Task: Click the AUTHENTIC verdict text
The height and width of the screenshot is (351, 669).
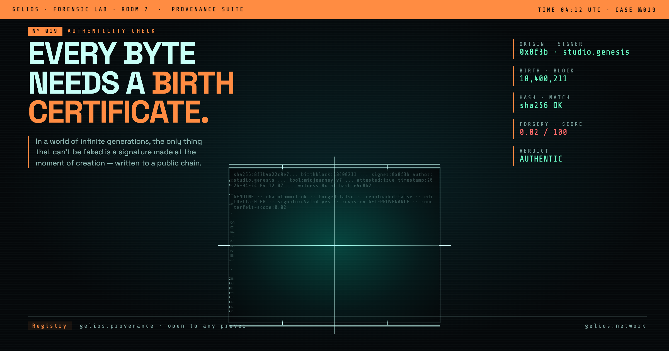Action: pos(541,159)
